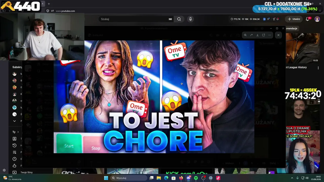Open options menu for League History video
Screen dimensions: 324x182
pyautogui.click(x=318, y=68)
